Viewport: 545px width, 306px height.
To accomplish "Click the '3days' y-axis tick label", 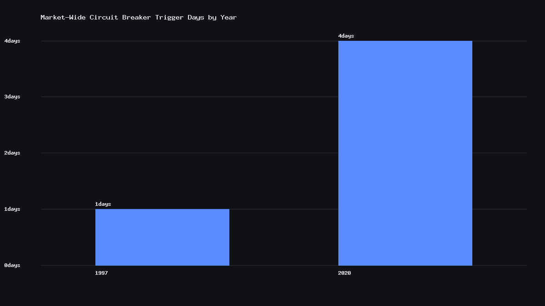I will click(x=12, y=97).
